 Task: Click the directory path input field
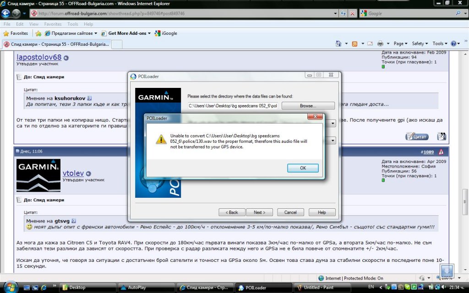pos(233,106)
